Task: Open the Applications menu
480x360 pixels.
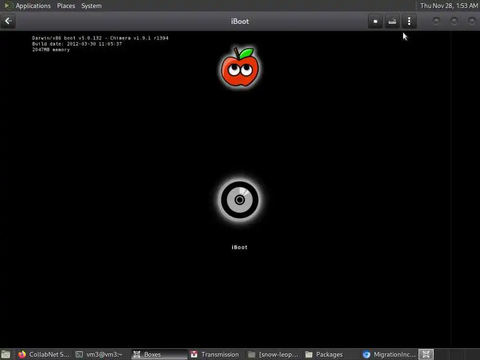Action: 33,6
